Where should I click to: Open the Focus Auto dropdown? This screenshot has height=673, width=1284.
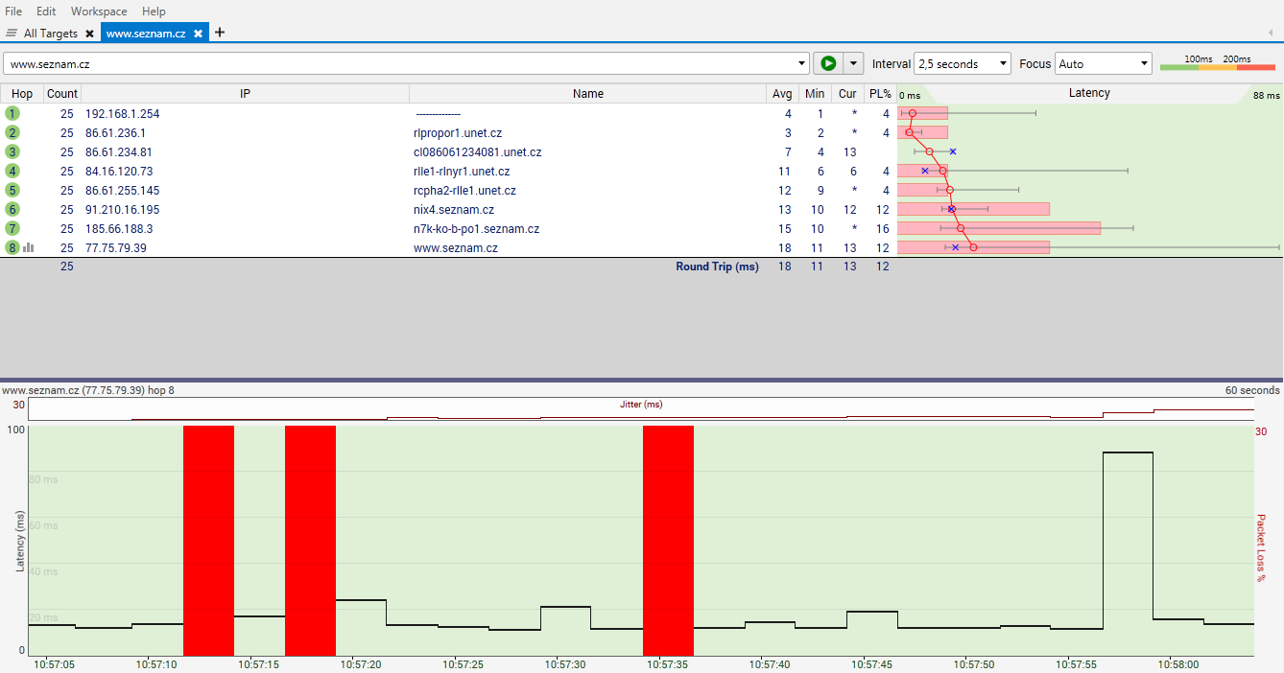click(x=1103, y=64)
